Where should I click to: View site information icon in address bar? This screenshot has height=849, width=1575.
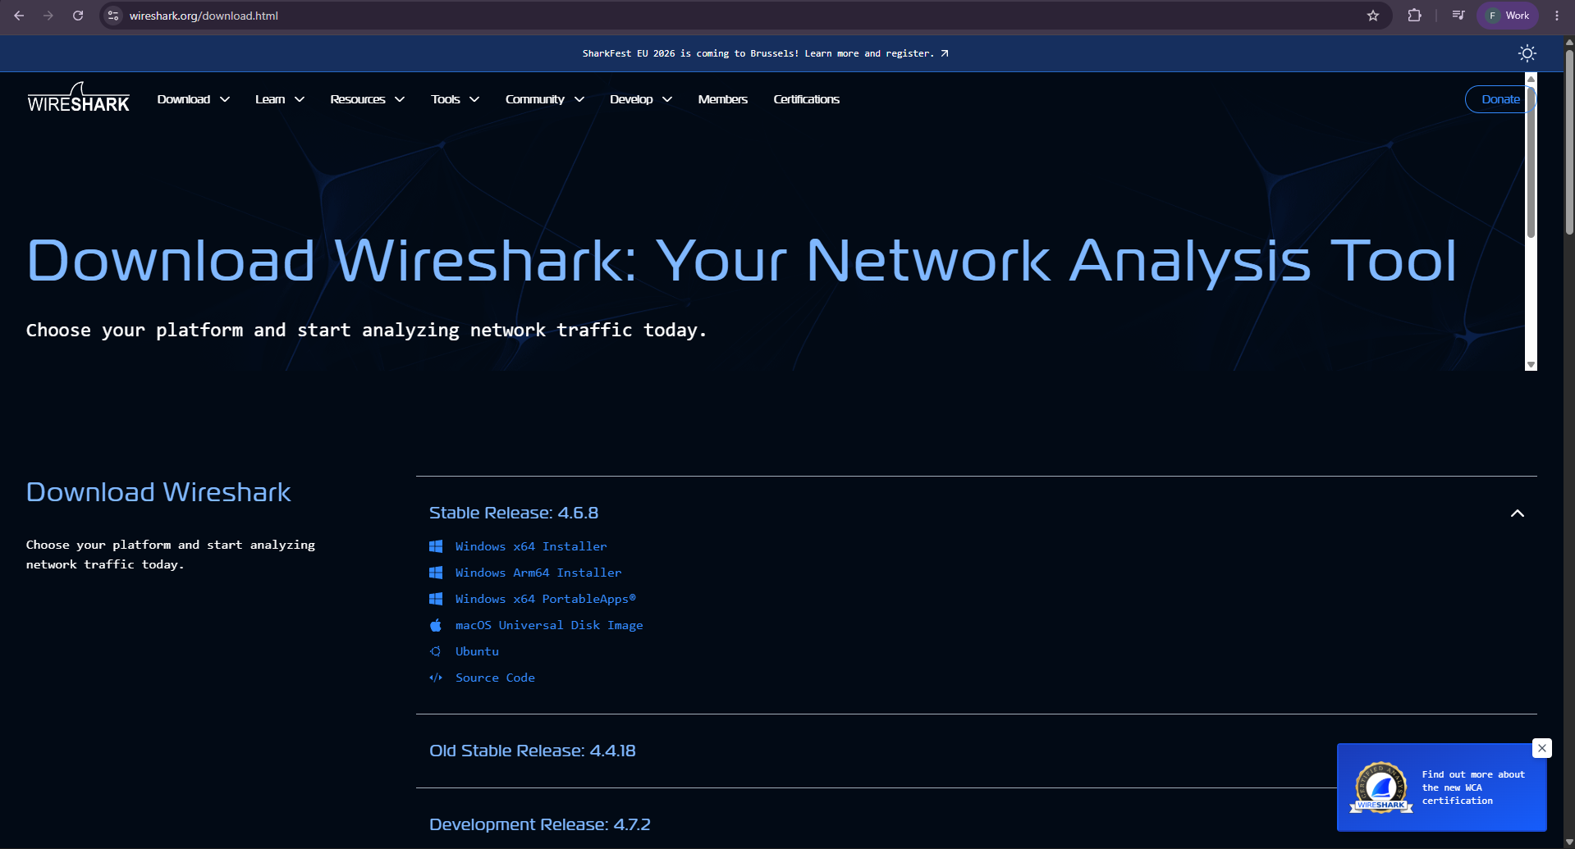(113, 16)
